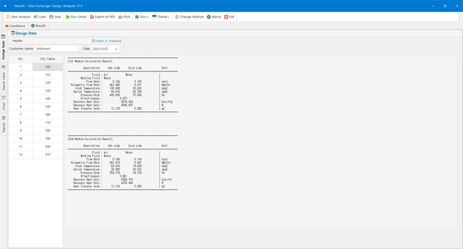
Task: Switch to the Conditions tab
Action: point(15,26)
